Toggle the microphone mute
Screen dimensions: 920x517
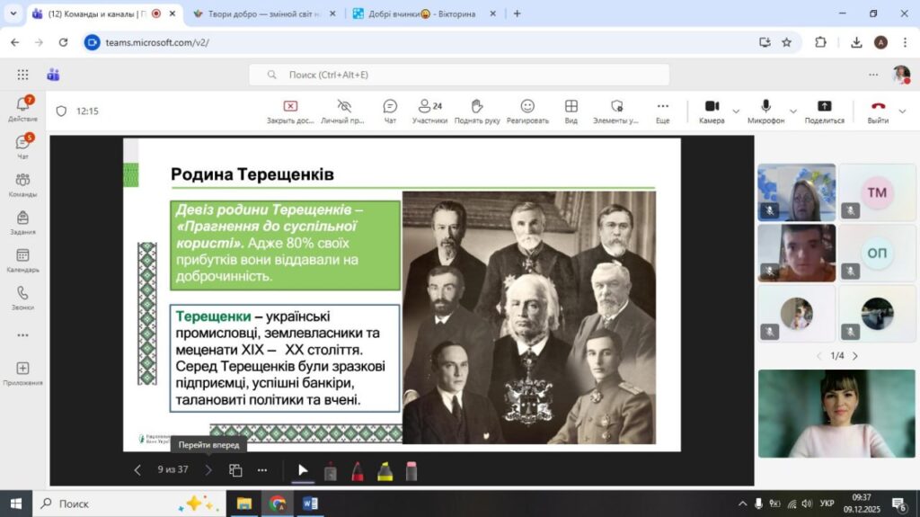tap(765, 111)
